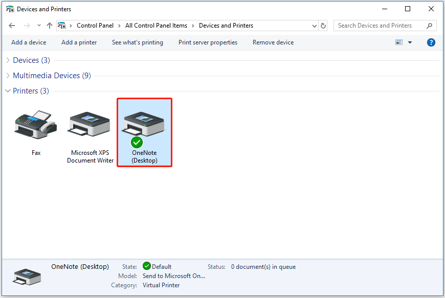Click Add a device in toolbar
The width and height of the screenshot is (445, 298).
click(x=29, y=42)
